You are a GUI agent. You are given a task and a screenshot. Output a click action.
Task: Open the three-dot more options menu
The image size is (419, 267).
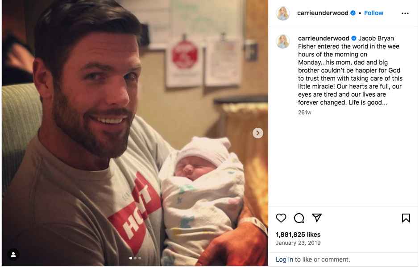pos(405,13)
